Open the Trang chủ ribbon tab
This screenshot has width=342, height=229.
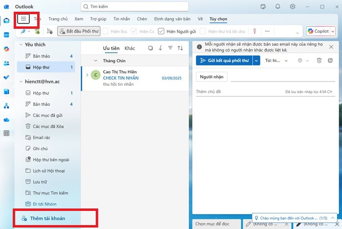(x=58, y=19)
